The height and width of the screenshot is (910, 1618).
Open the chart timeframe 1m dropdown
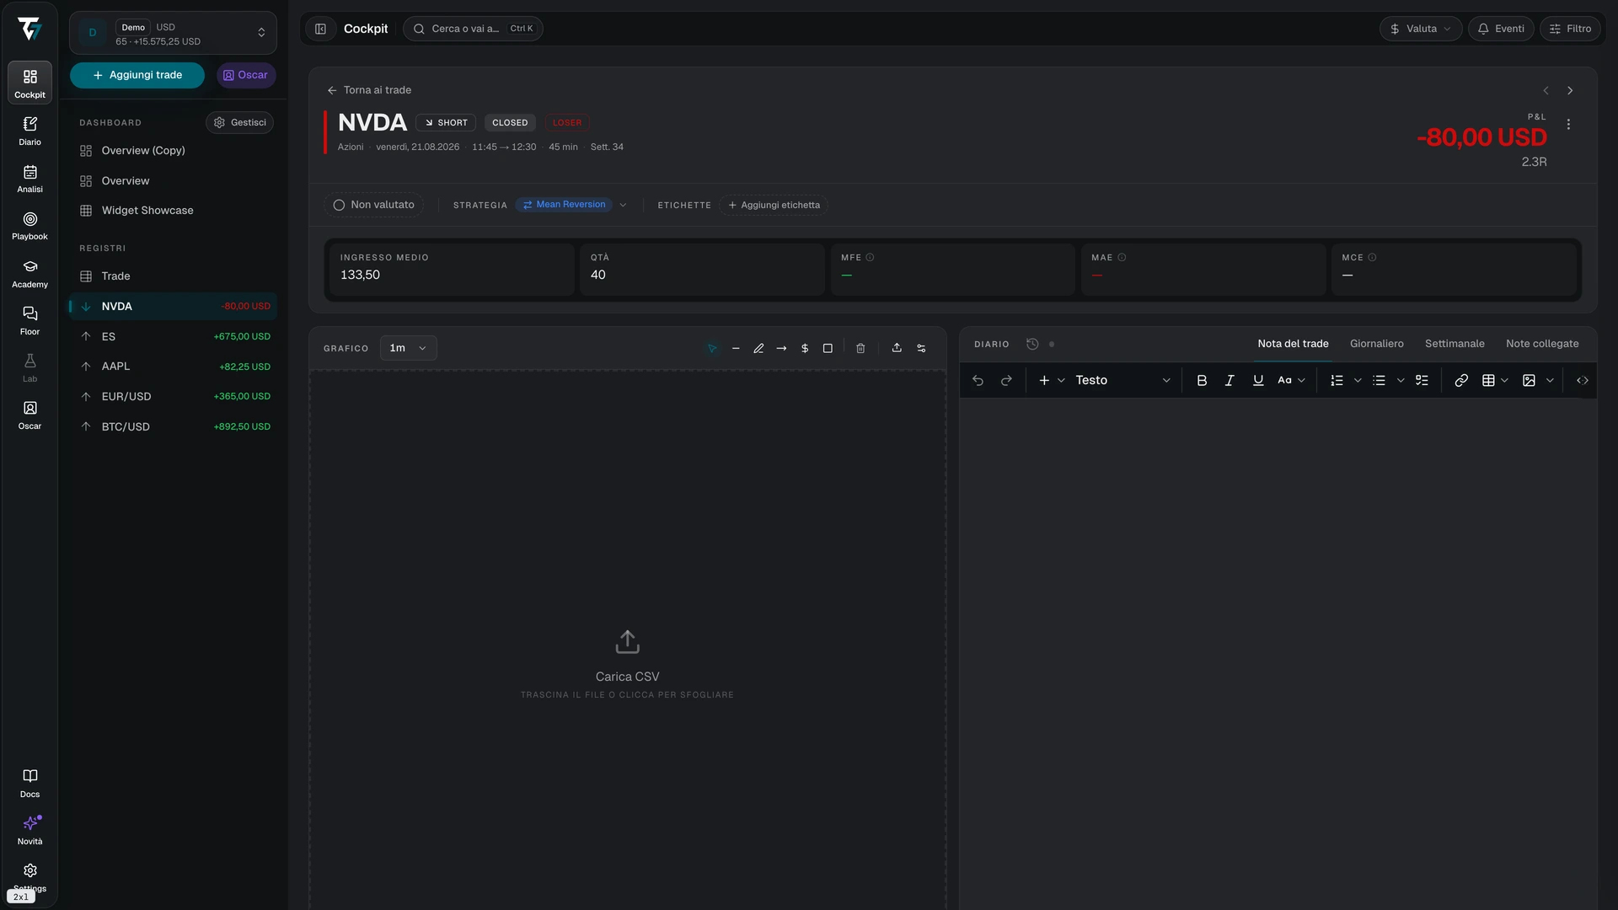408,348
